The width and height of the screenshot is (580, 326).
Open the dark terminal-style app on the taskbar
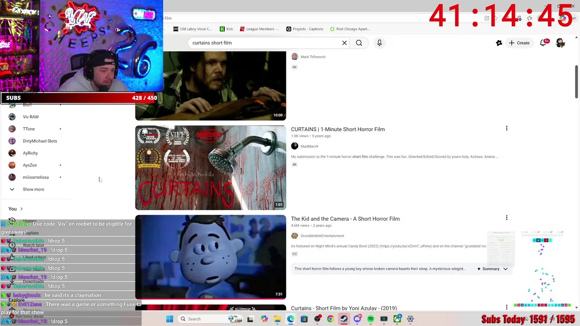coord(384,319)
